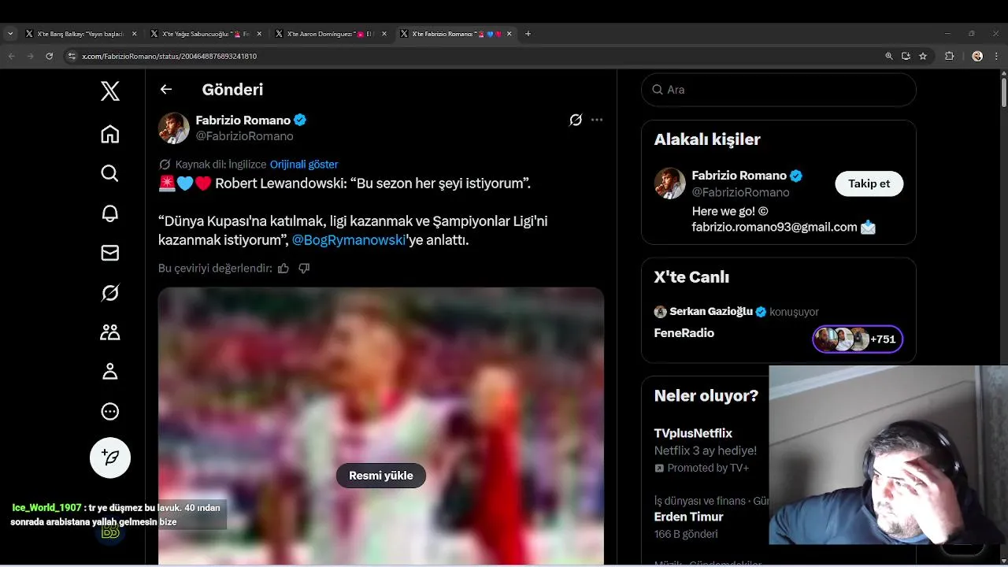Open post's three-dot more menu
Viewport: 1008px width, 567px height.
pos(597,120)
